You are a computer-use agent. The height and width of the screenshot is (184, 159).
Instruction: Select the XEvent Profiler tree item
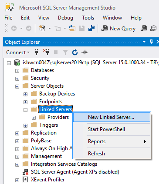click(x=47, y=180)
